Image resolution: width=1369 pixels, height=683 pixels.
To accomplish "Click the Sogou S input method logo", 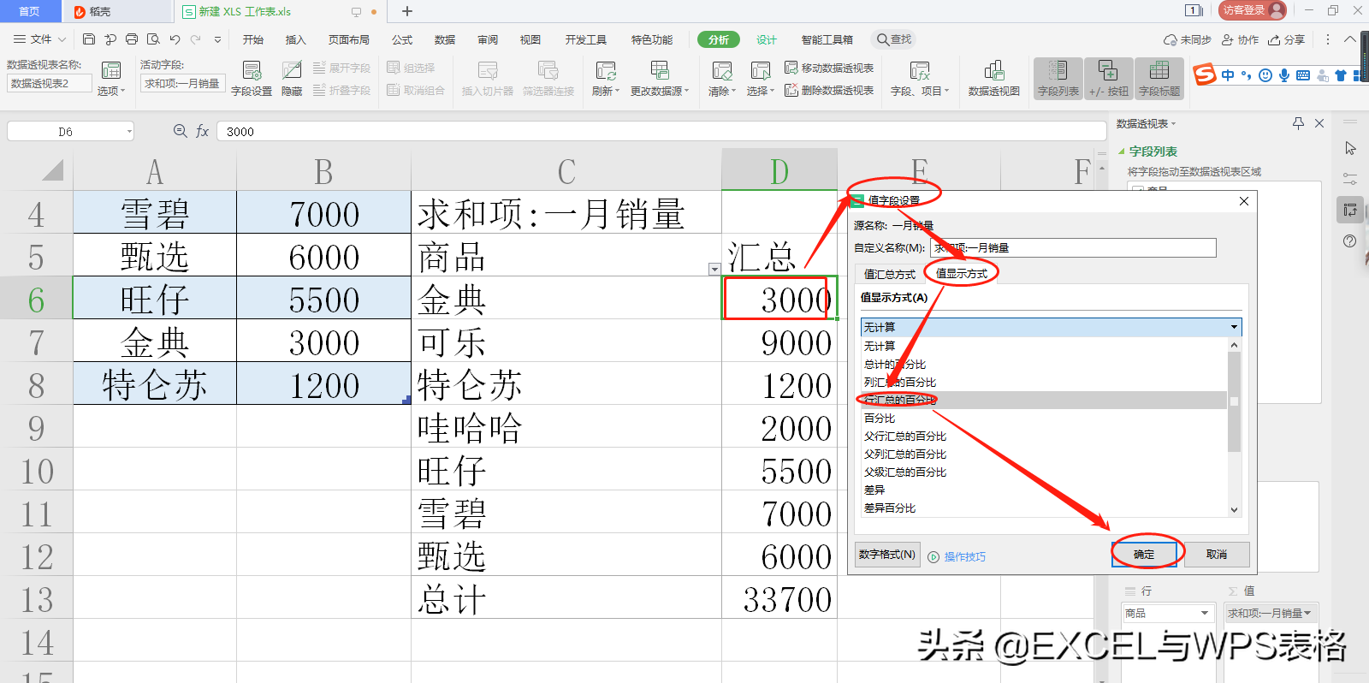I will click(x=1205, y=75).
